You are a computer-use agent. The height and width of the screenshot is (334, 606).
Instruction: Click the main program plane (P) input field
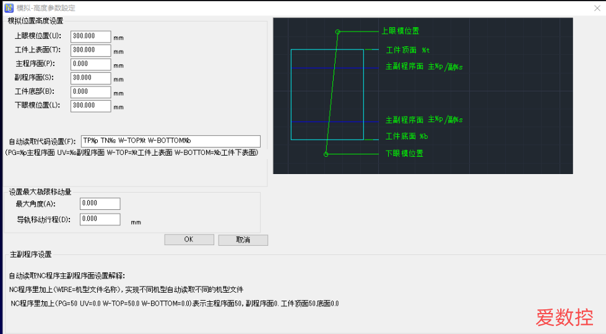tap(91, 64)
